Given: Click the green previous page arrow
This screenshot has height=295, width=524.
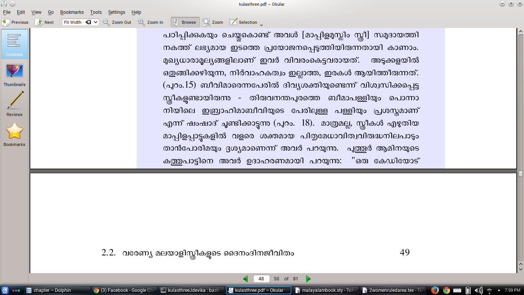Looking at the screenshot, I should click(x=246, y=279).
